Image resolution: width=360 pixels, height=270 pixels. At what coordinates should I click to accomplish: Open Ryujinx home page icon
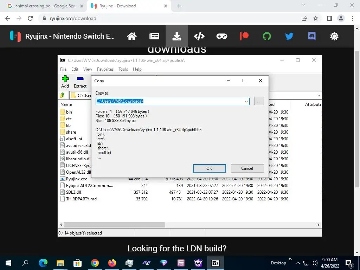tap(132, 36)
